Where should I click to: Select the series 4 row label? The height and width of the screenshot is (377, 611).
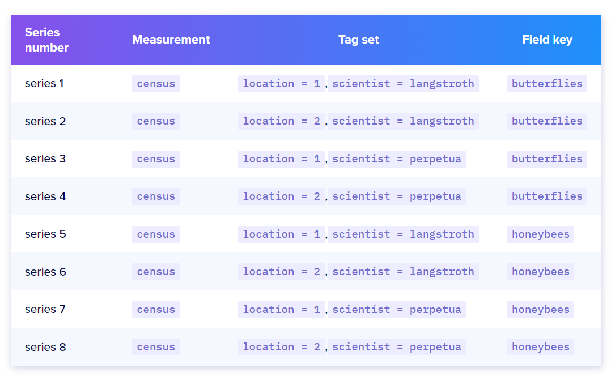(x=45, y=196)
